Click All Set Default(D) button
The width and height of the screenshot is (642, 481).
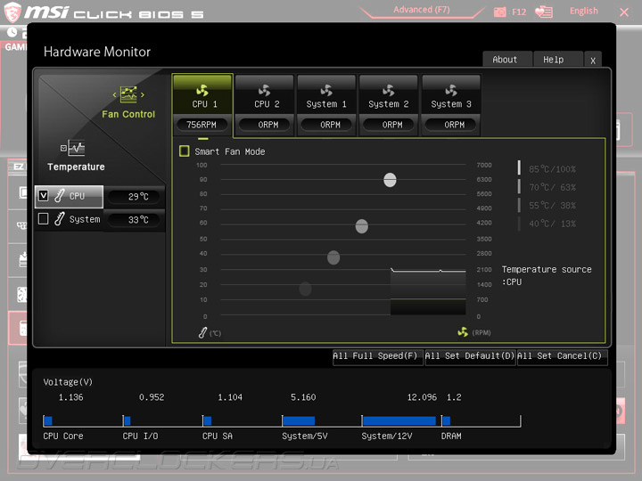pos(470,356)
